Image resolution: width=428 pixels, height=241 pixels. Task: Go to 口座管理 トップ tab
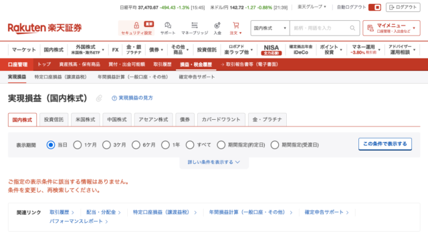pyautogui.click(x=44, y=64)
